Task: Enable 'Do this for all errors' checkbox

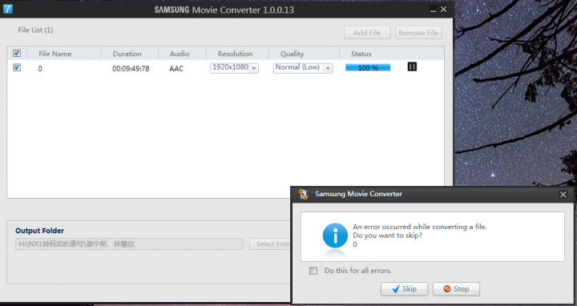Action: tap(313, 271)
